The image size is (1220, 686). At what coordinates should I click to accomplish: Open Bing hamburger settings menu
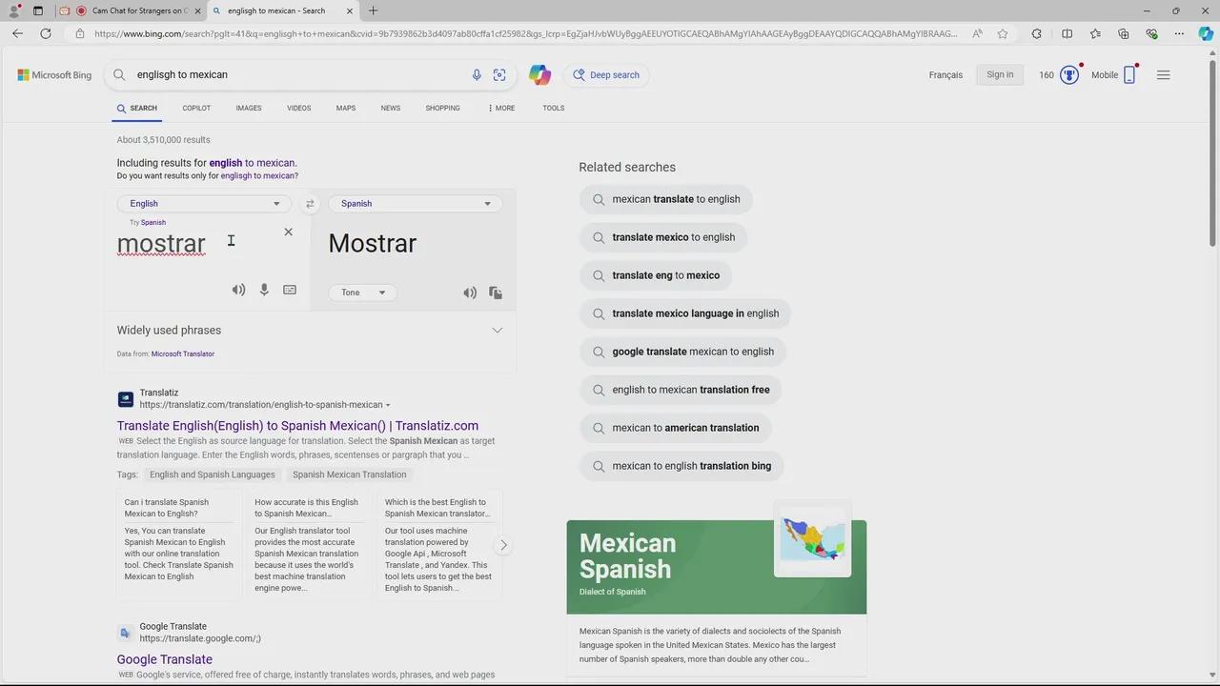pyautogui.click(x=1163, y=74)
